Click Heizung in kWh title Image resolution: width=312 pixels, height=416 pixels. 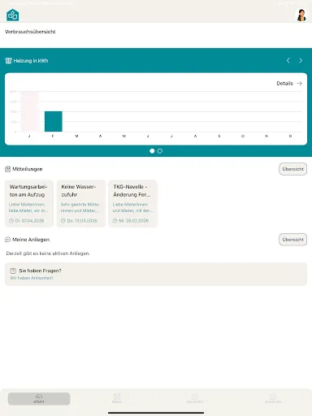tap(31, 61)
